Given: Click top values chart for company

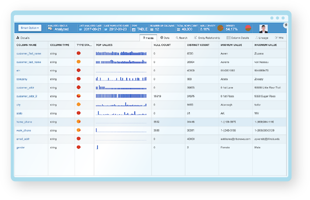Looking at the screenshot, I should 121,79.
